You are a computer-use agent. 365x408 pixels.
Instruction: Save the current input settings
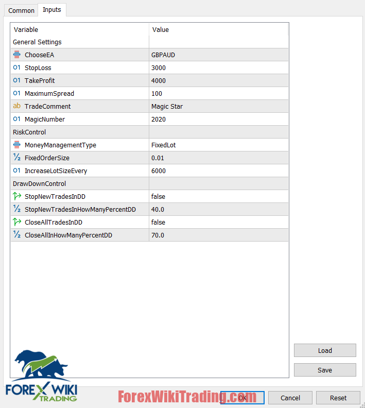(x=325, y=370)
